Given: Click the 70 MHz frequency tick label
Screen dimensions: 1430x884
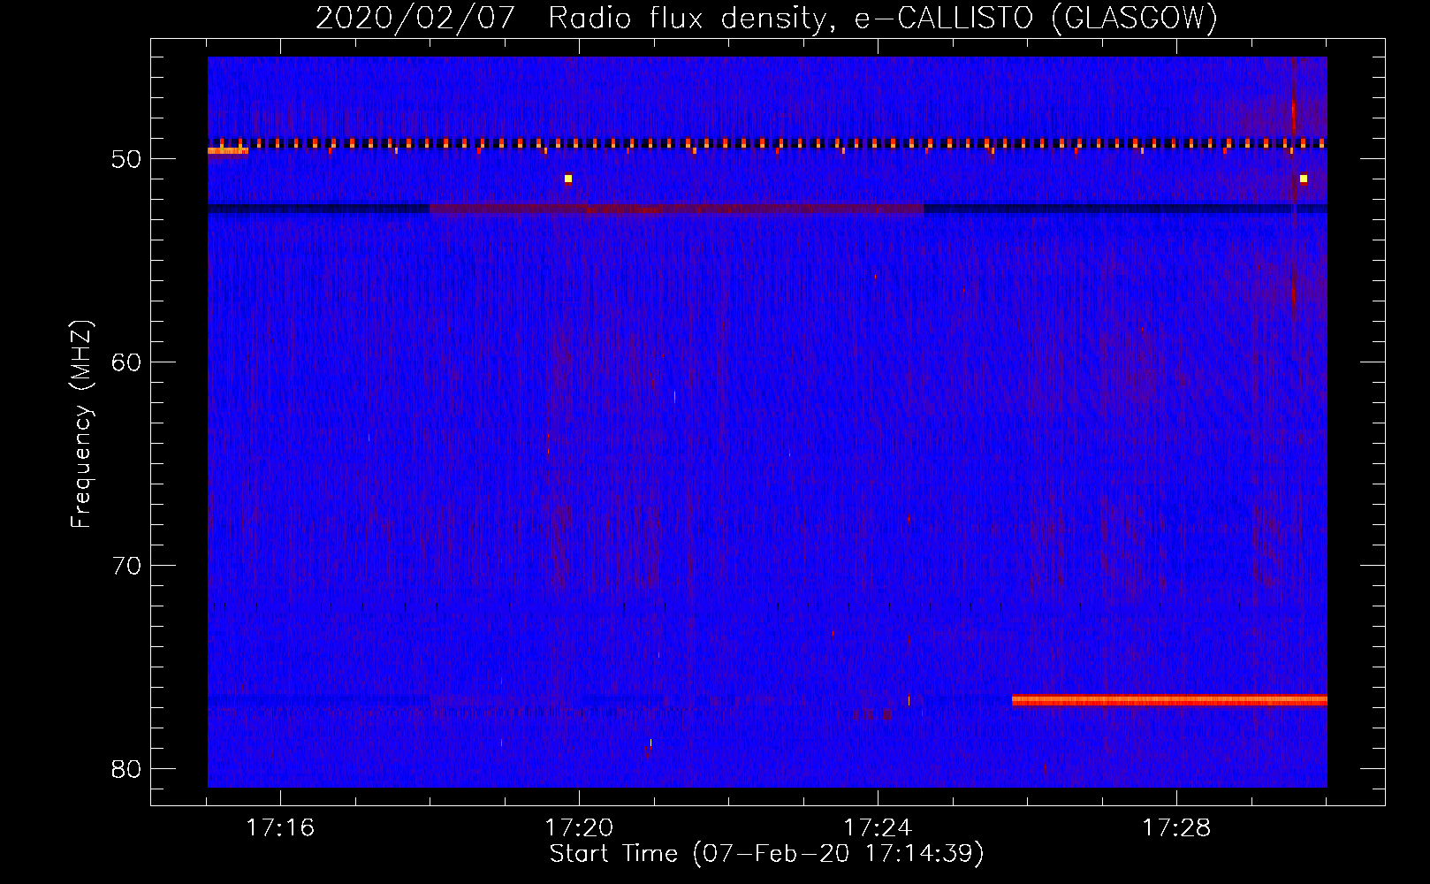Looking at the screenshot, I should click(x=126, y=566).
